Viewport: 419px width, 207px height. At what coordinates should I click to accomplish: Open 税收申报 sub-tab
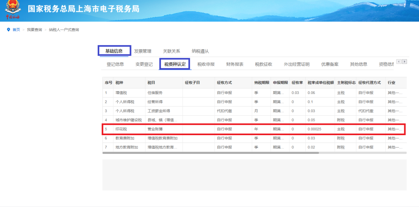point(206,64)
